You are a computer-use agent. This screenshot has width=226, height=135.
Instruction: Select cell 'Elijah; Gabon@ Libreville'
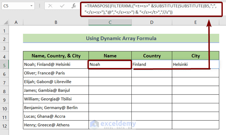click(x=56, y=82)
